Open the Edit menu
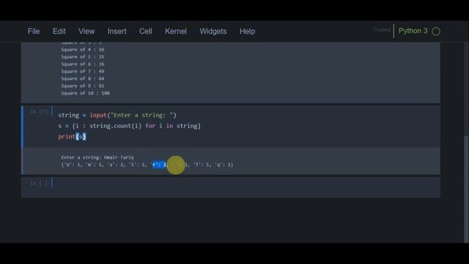The image size is (469, 264). [59, 31]
